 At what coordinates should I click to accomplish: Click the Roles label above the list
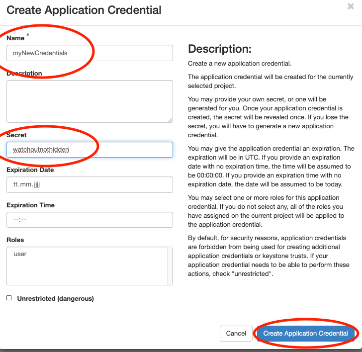pos(15,240)
